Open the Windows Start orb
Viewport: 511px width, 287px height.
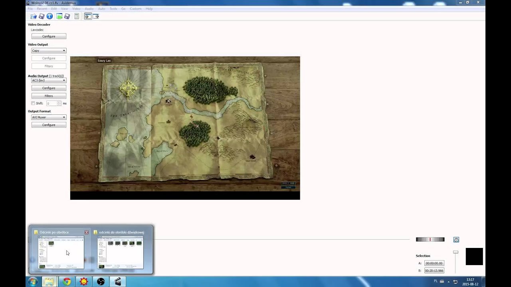(x=33, y=282)
